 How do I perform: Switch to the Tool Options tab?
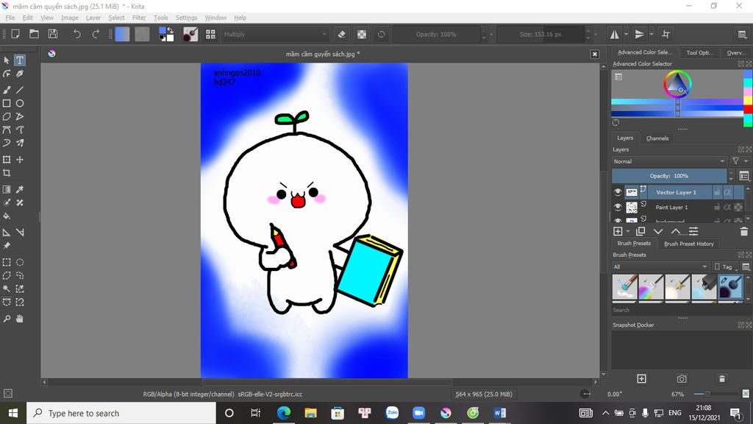point(699,52)
